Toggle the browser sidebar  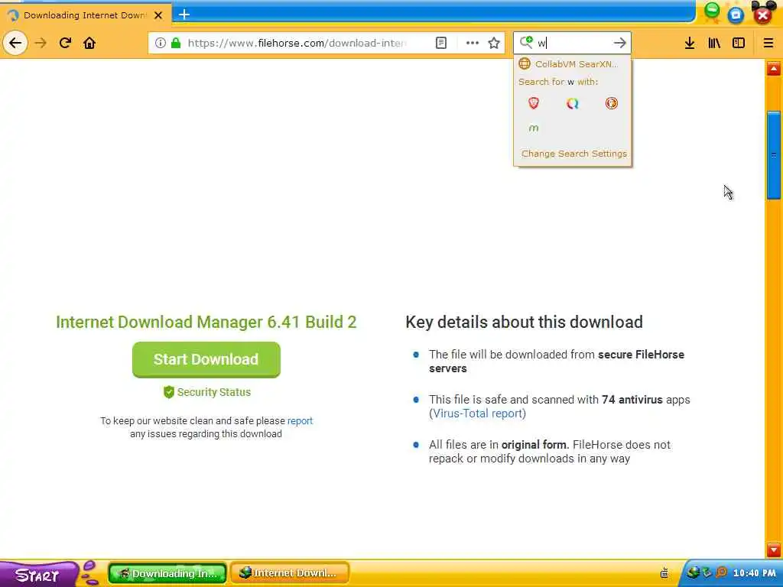pos(739,43)
